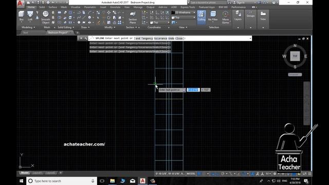Image resolution: width=329 pixels, height=185 pixels.
Task: Open the Express Tools ribbon tab
Action: click(188, 7)
